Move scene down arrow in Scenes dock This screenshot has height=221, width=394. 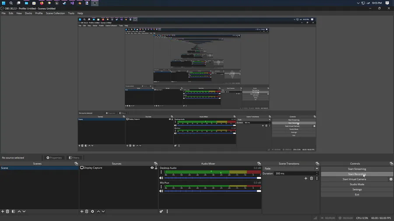(24, 211)
